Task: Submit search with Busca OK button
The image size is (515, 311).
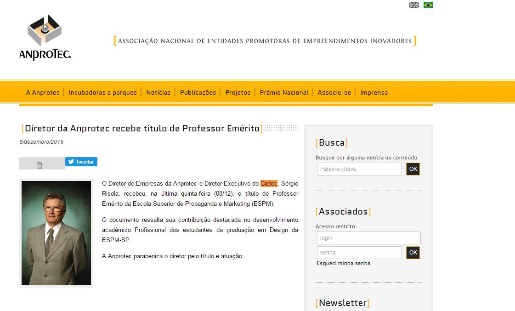Action: point(413,169)
